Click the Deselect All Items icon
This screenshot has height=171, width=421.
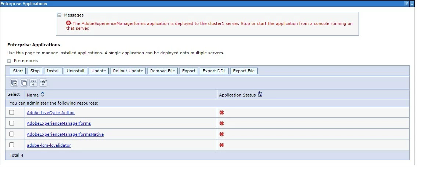(24, 83)
